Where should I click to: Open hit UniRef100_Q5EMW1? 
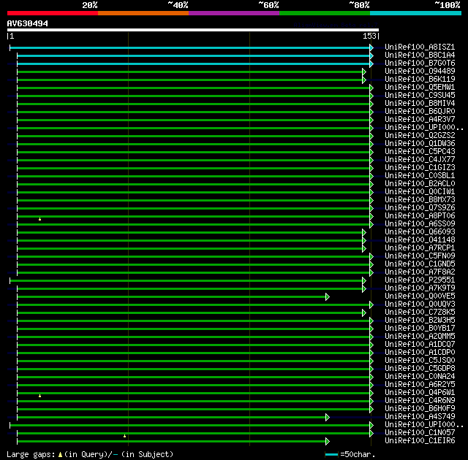420,88
